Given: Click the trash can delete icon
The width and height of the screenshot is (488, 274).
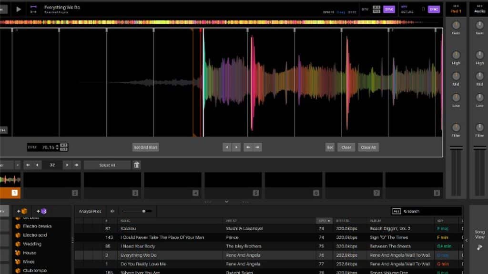Looking at the screenshot, I should tap(137, 165).
